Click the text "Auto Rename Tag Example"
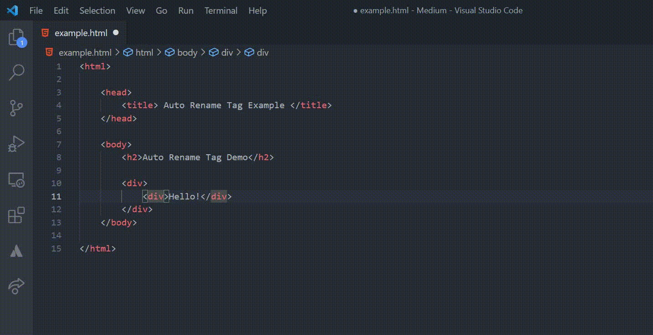Screen dimensions: 653x335 click(224, 105)
